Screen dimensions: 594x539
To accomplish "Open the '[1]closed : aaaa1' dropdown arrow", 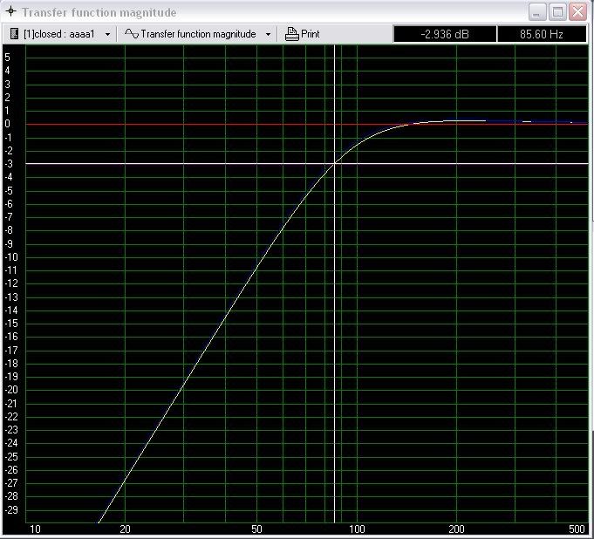I will (x=107, y=35).
